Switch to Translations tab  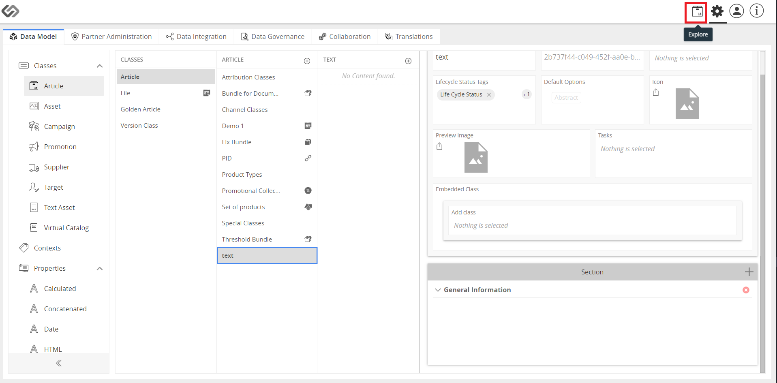tap(409, 36)
